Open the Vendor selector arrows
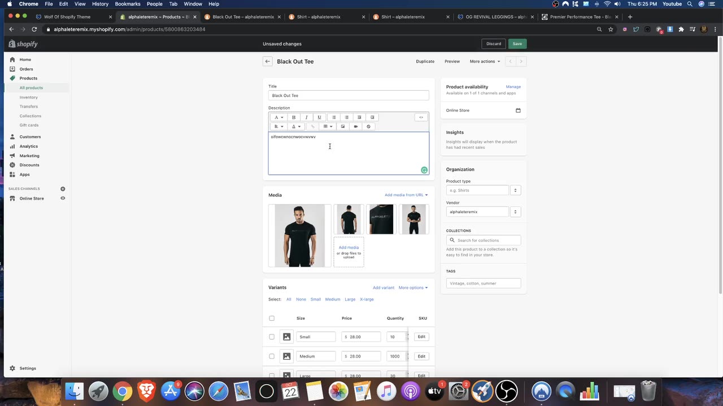The image size is (723, 406). [515, 212]
